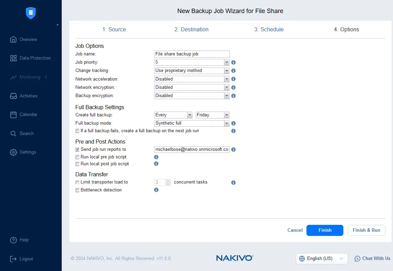
Task: Click the Overview home icon
Action: [x=13, y=39]
